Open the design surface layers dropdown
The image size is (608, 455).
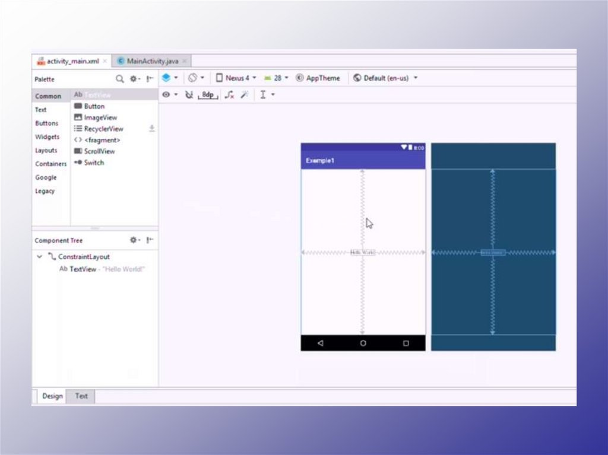click(170, 78)
